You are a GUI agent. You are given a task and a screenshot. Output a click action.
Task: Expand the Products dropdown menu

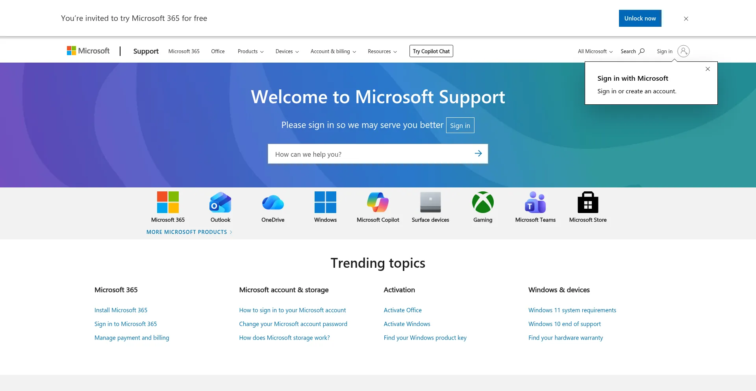(250, 52)
